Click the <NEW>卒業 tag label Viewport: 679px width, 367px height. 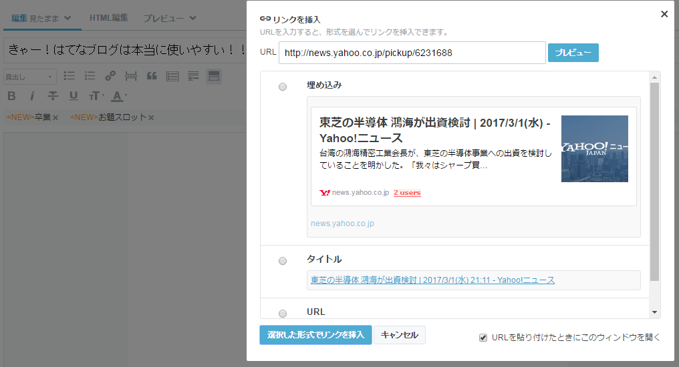point(29,117)
